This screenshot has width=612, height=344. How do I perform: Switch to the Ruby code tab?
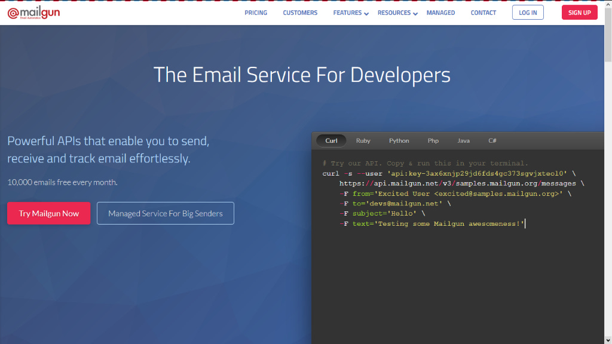pyautogui.click(x=363, y=141)
